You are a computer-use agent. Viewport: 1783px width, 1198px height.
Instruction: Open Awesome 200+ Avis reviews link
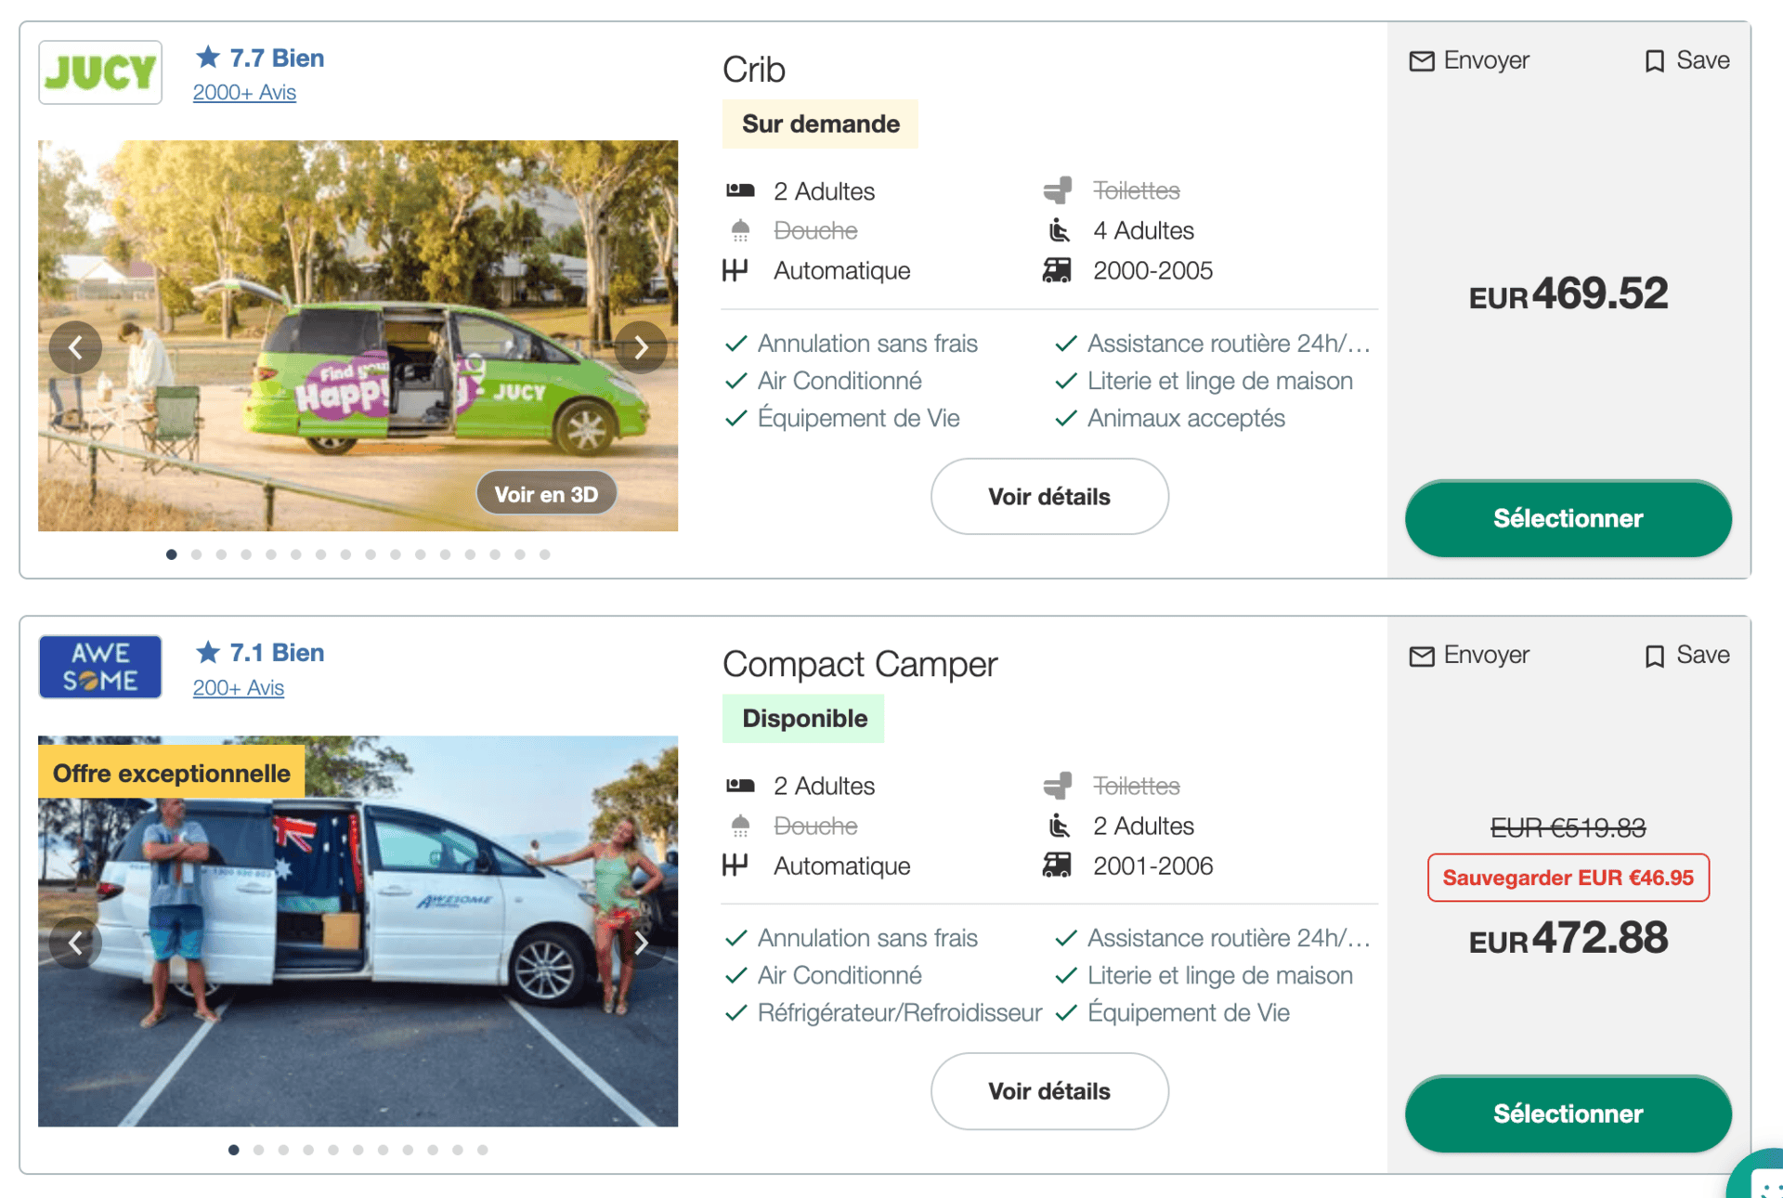click(239, 688)
